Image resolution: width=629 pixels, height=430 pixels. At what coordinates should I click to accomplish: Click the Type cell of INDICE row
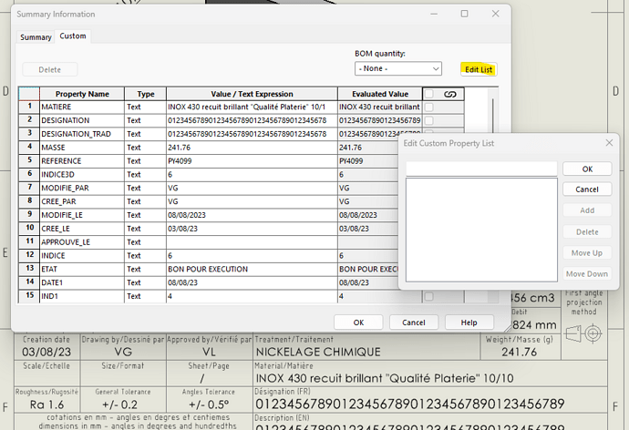[x=145, y=256]
